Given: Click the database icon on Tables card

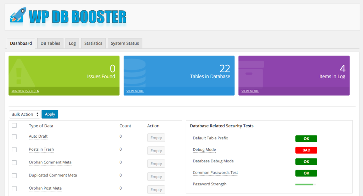Looking at the screenshot, I should (135, 73).
